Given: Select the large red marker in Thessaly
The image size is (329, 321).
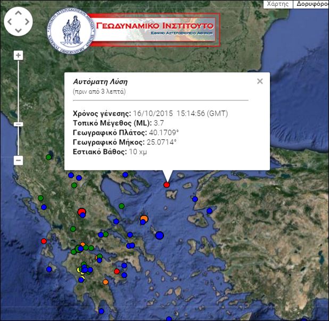Looking at the screenshot, I should pyautogui.click(x=81, y=212).
